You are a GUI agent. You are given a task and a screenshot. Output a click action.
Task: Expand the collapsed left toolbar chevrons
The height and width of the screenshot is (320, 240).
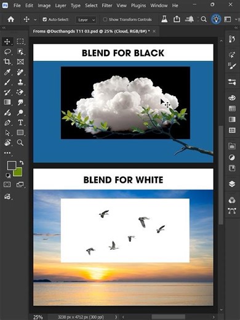[4, 28]
